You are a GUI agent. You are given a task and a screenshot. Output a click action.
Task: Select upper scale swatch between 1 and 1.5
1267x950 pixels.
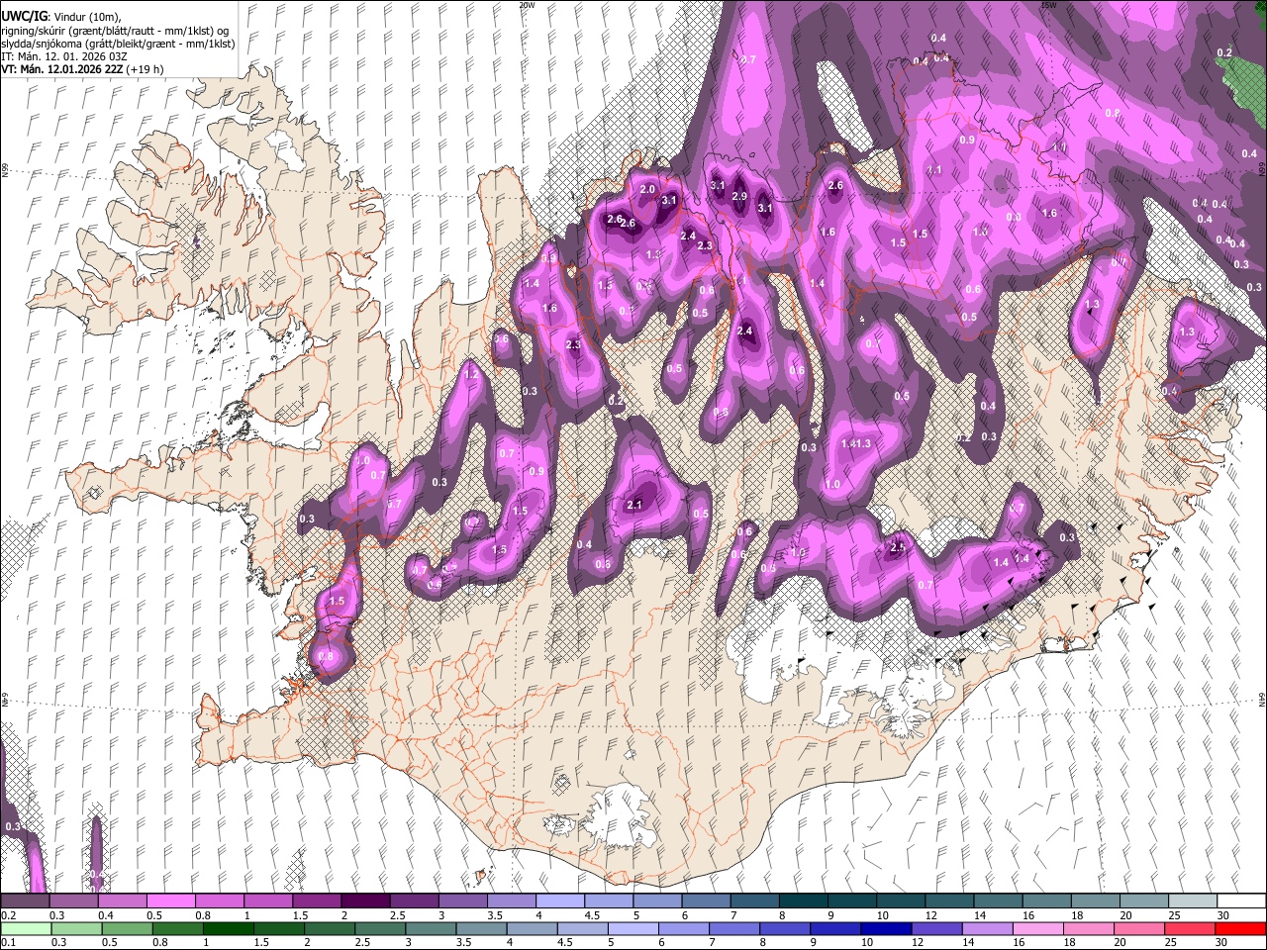point(267,902)
